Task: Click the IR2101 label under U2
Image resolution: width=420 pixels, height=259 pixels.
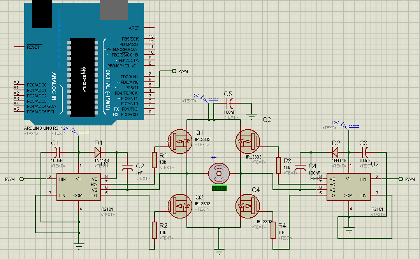Action: click(x=377, y=209)
